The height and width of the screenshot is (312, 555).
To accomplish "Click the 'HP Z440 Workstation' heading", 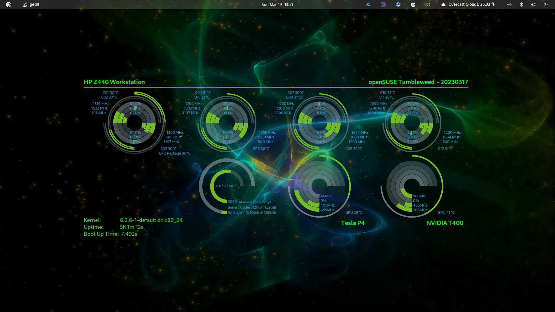I will (x=114, y=82).
